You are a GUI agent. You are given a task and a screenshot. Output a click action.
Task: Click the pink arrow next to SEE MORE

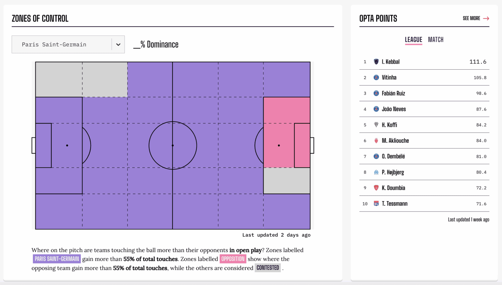pos(486,19)
